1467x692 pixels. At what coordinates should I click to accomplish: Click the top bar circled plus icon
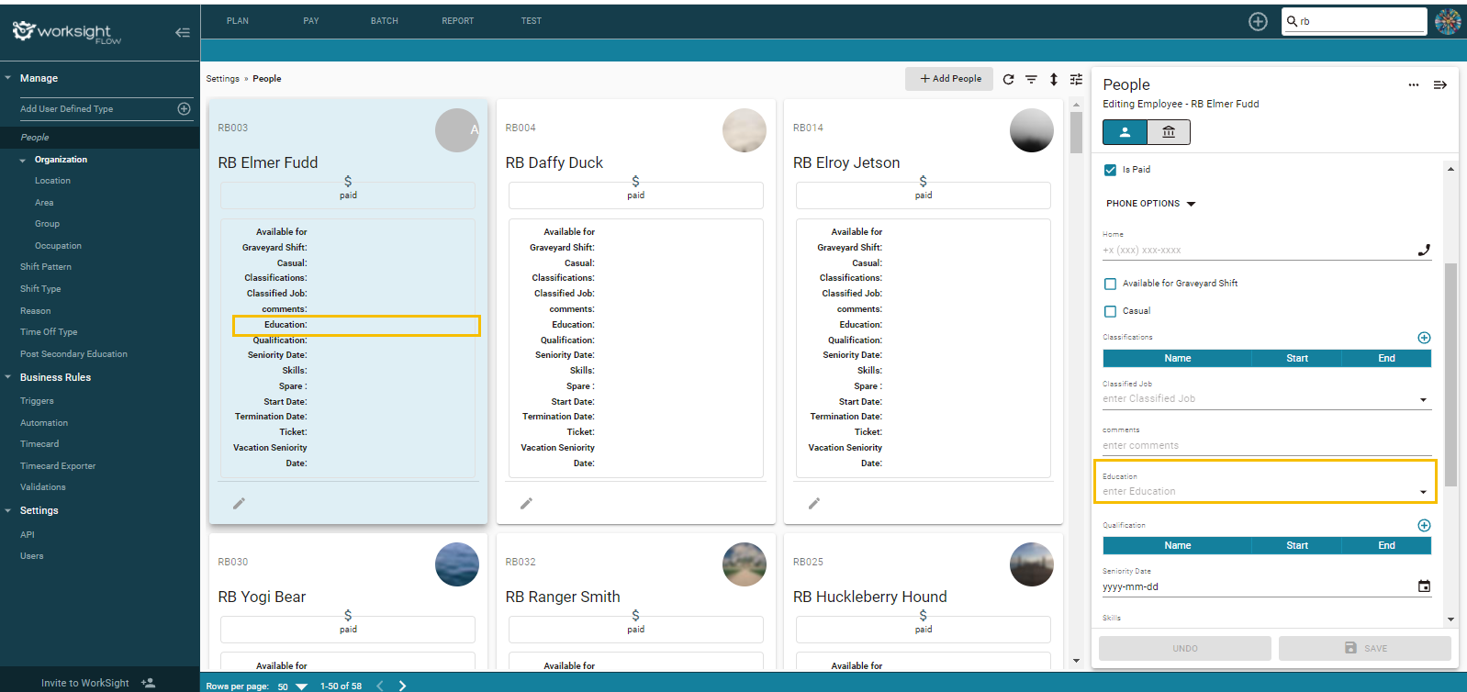[x=1258, y=21]
